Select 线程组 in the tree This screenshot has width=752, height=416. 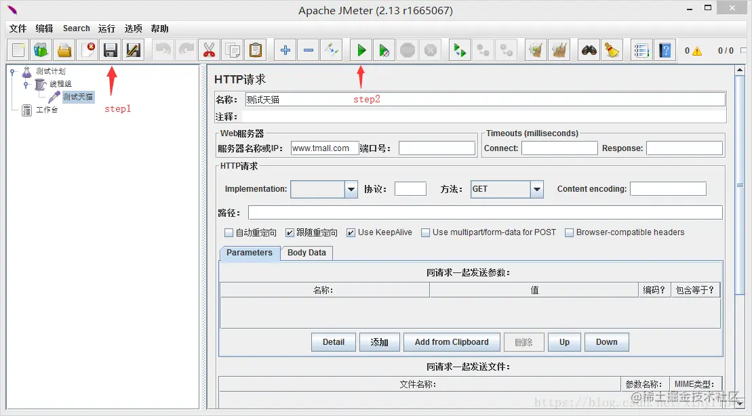[x=60, y=84]
